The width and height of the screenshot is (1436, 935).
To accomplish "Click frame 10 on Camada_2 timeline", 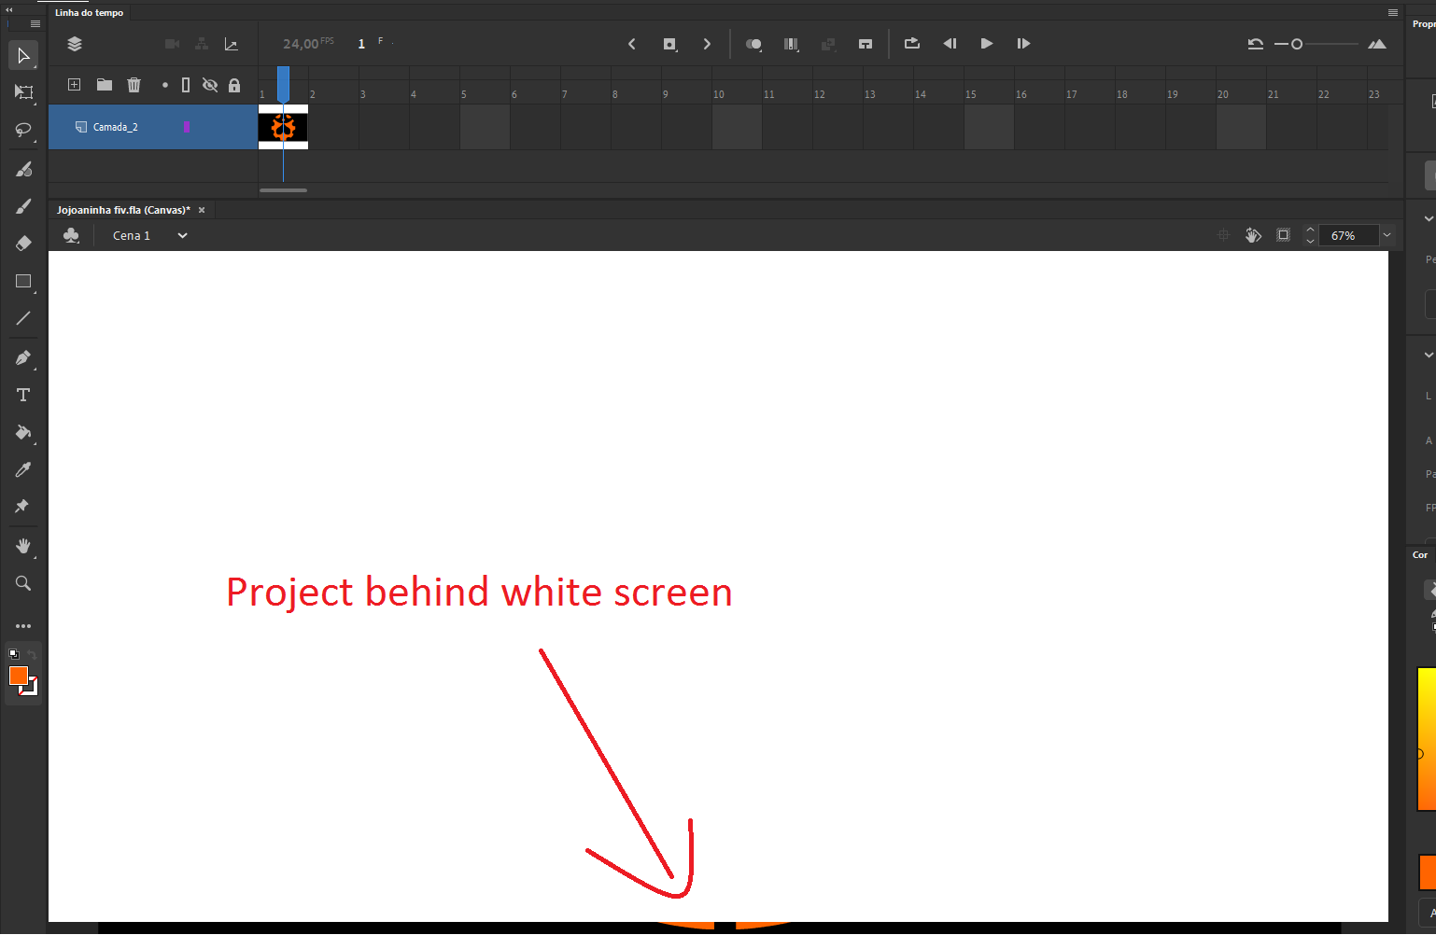I will tap(737, 127).
